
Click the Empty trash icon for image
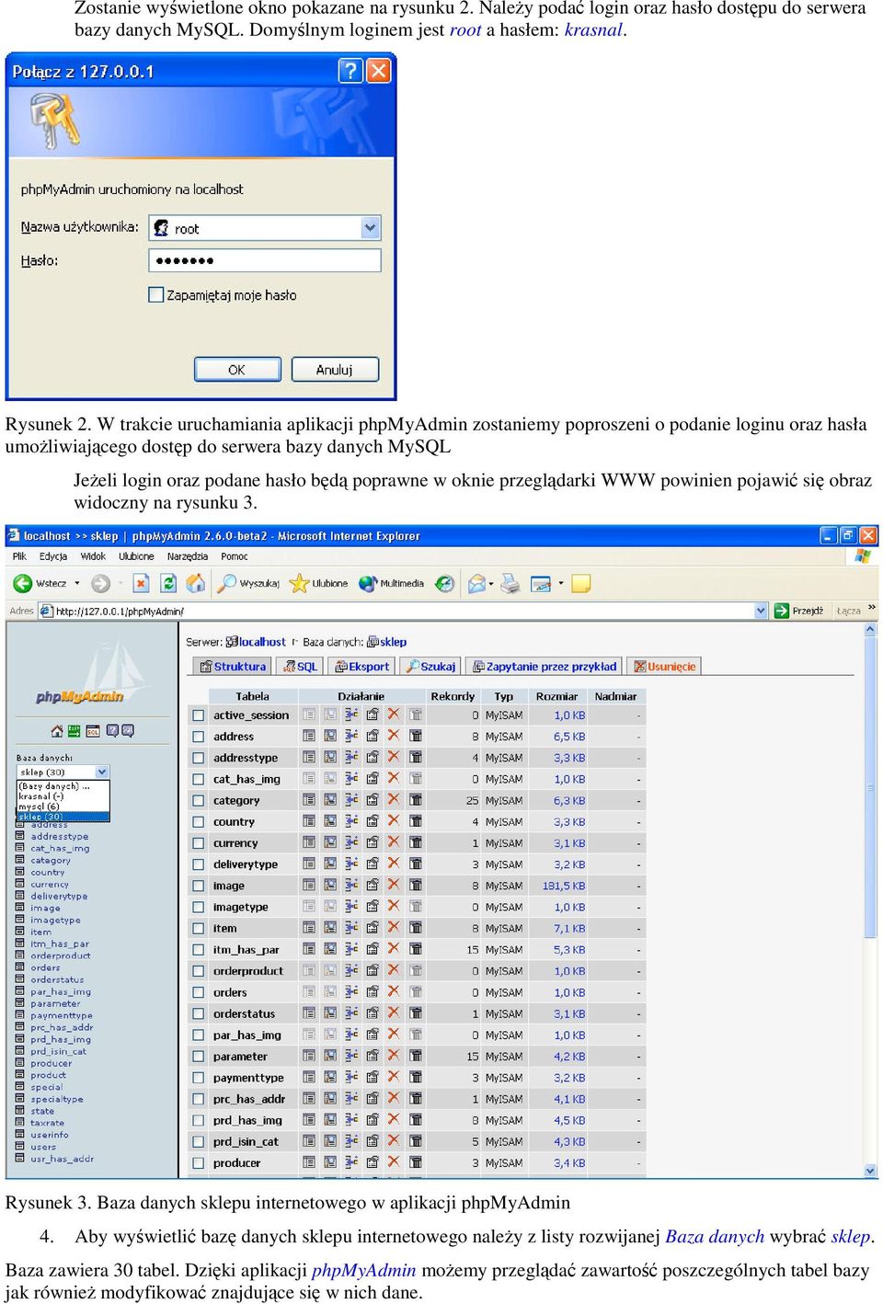click(416, 886)
